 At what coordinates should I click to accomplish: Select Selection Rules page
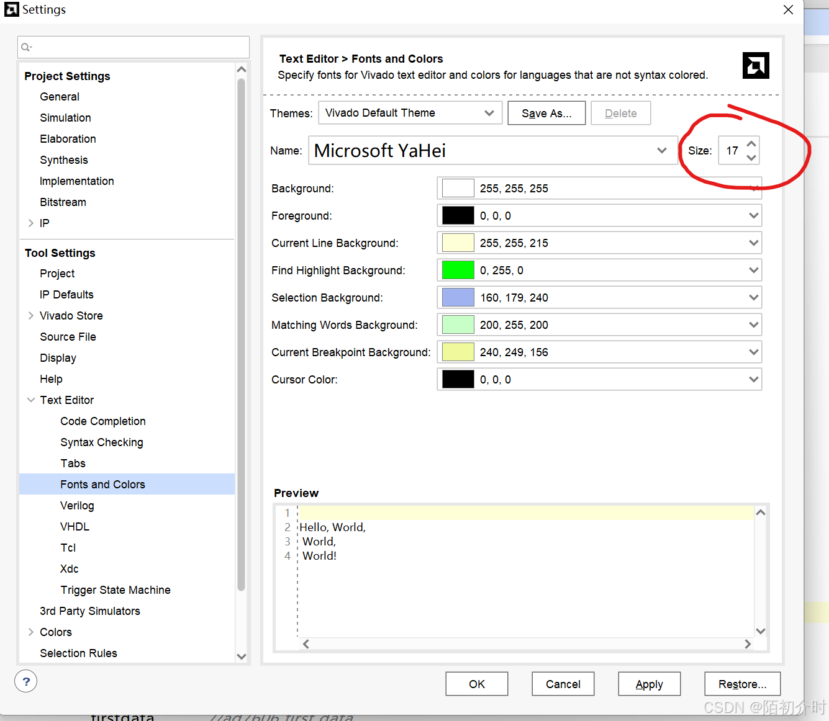click(x=78, y=653)
